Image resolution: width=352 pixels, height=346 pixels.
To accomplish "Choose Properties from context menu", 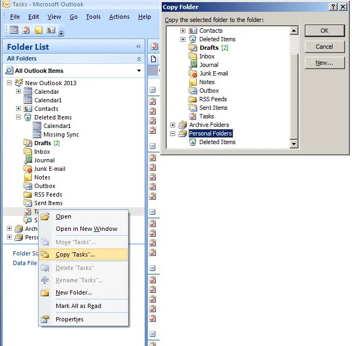I will pyautogui.click(x=83, y=319).
